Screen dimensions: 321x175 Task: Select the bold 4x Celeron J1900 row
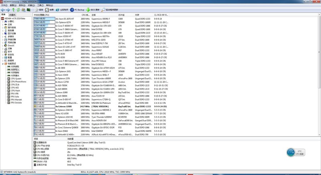pos(102,107)
